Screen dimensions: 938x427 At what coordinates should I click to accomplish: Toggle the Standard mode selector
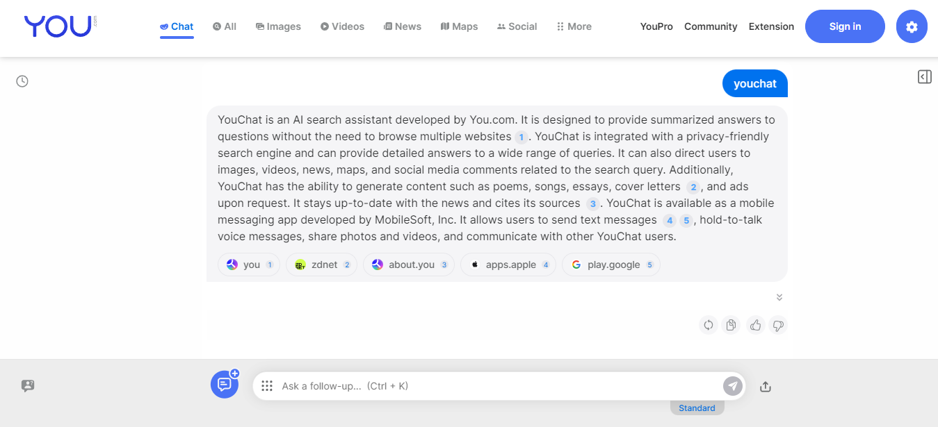(x=697, y=408)
